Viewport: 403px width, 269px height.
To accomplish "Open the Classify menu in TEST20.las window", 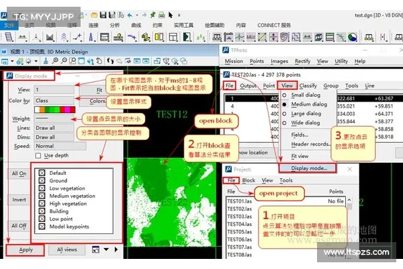I will coord(308,85).
